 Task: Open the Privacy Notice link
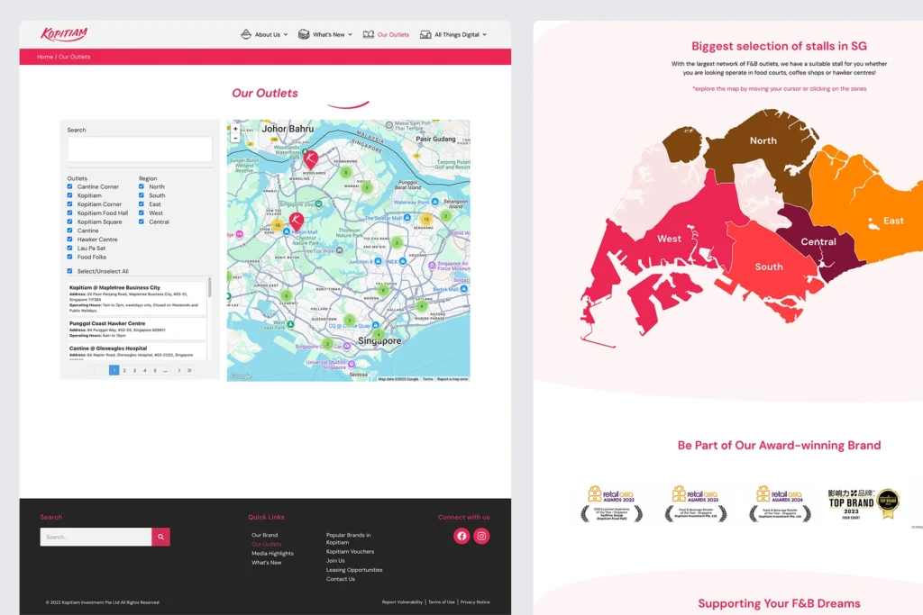coord(475,601)
